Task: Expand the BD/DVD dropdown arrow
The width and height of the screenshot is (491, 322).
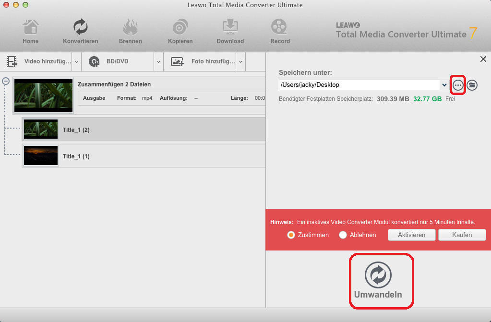Action: (x=158, y=61)
